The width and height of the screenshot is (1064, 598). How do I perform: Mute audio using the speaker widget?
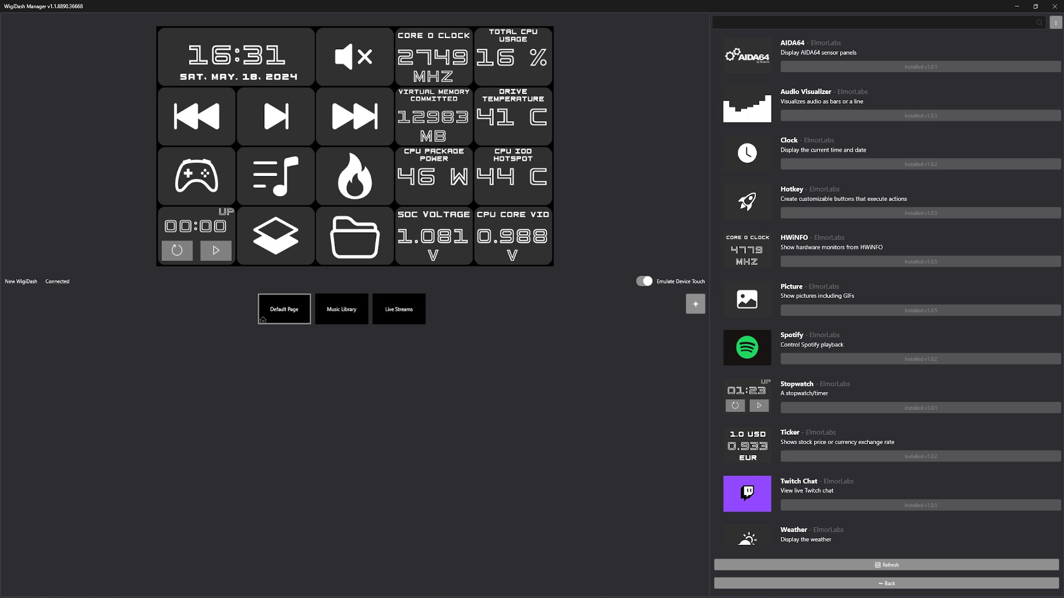tap(354, 56)
